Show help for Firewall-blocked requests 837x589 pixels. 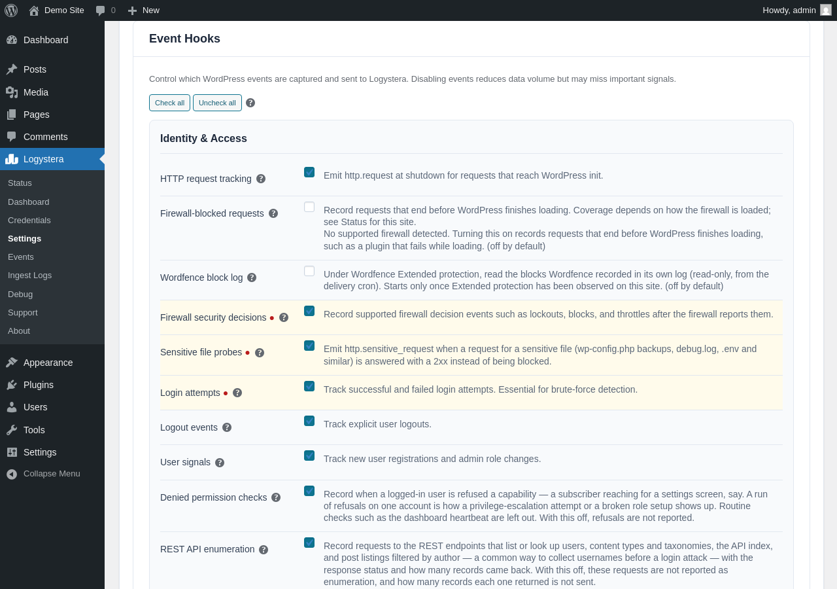coord(273,213)
